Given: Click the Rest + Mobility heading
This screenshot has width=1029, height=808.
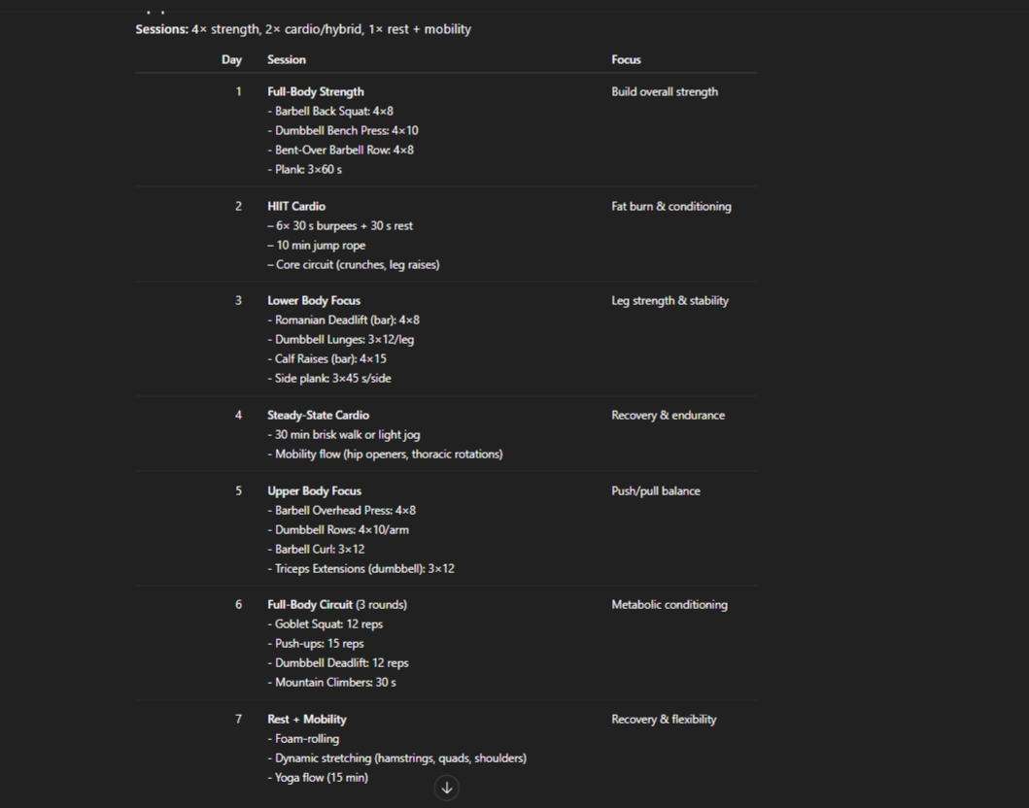Looking at the screenshot, I should click(x=307, y=719).
